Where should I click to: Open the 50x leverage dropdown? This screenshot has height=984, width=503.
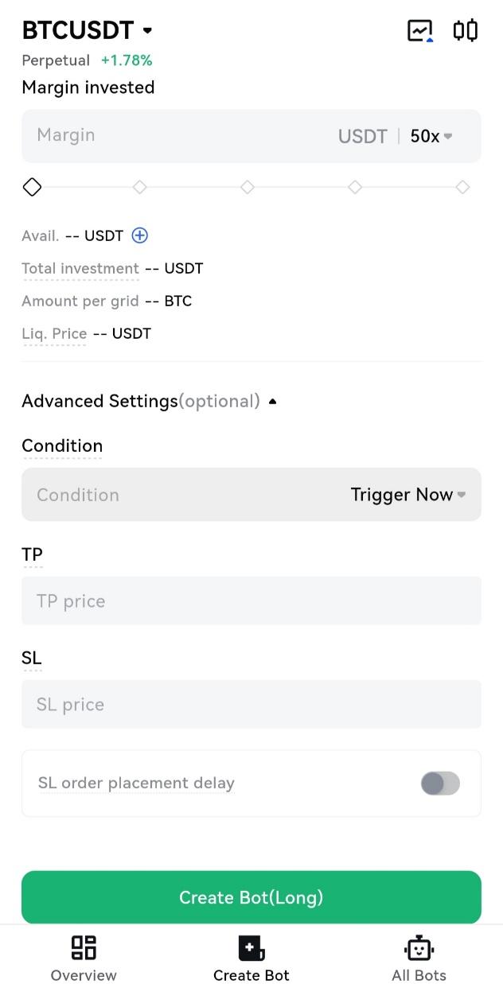(x=431, y=136)
